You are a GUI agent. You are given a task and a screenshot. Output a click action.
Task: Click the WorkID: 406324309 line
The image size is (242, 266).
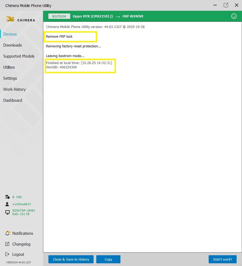click(61, 67)
